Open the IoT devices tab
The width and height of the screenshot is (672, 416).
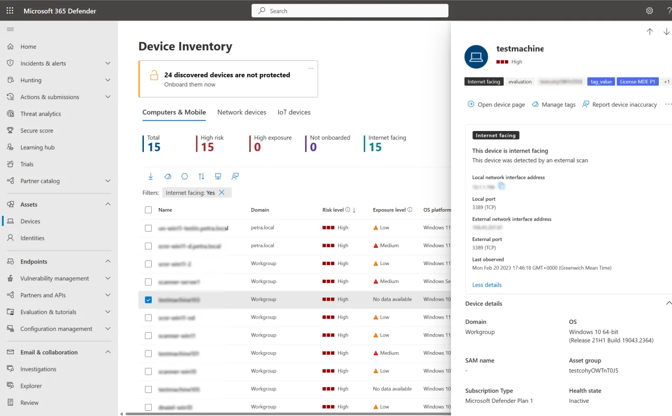coord(293,112)
